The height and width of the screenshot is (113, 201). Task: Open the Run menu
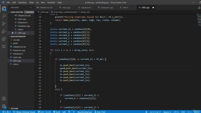point(43,3)
